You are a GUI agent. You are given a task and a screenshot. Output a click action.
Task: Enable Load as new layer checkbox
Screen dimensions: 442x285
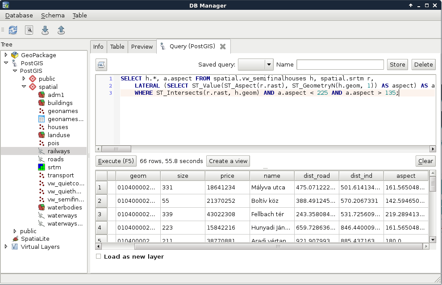point(99,257)
